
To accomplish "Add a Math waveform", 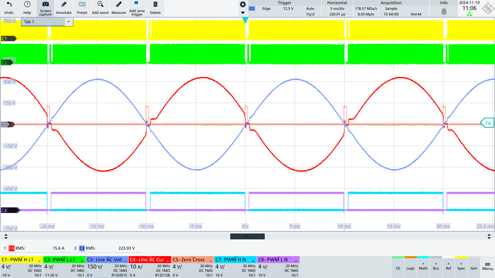I will click(423, 267).
